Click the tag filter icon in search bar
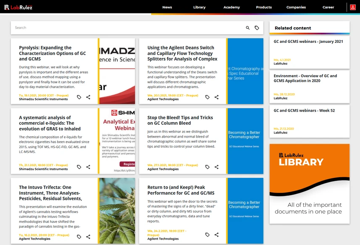Screen dimensions: 360x245 tap(257, 28)
